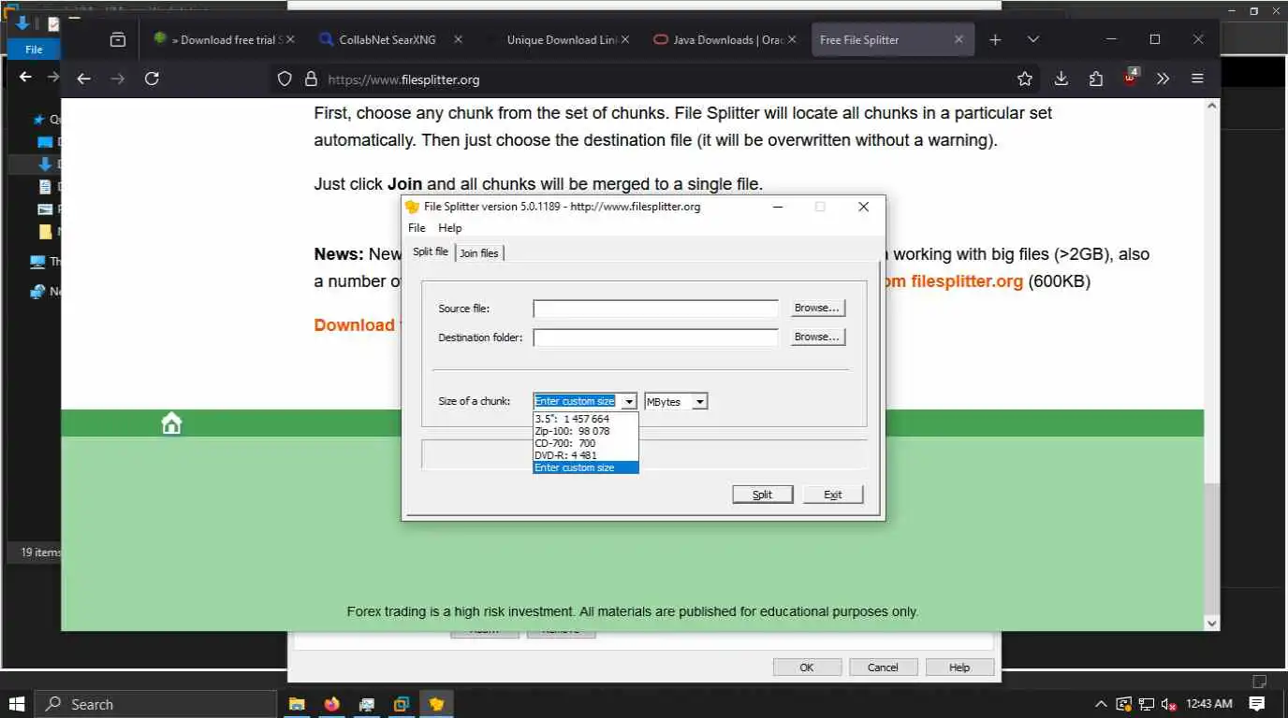Image resolution: width=1288 pixels, height=718 pixels.
Task: Close the Free File Splitter tab
Action: (959, 39)
